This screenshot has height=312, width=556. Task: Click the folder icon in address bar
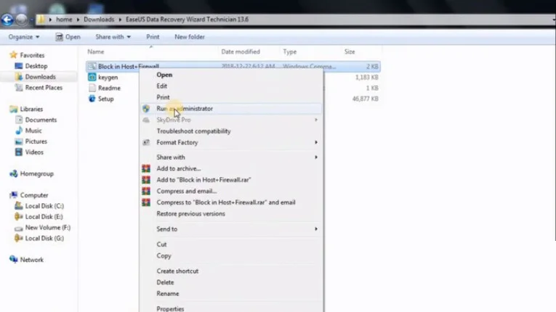click(x=41, y=19)
